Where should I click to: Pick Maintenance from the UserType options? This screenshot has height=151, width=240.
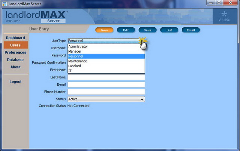tap(106, 61)
